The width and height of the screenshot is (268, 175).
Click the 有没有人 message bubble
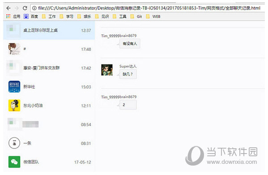coord(130,44)
